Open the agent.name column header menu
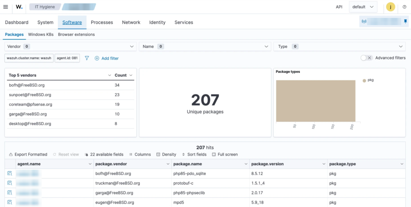The image size is (411, 207). coord(90,164)
